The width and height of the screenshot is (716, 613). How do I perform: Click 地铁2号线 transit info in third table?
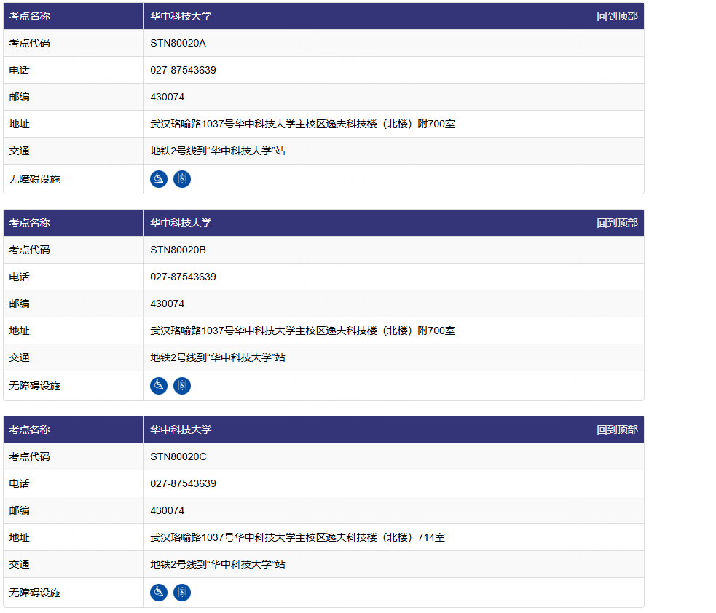(x=218, y=564)
